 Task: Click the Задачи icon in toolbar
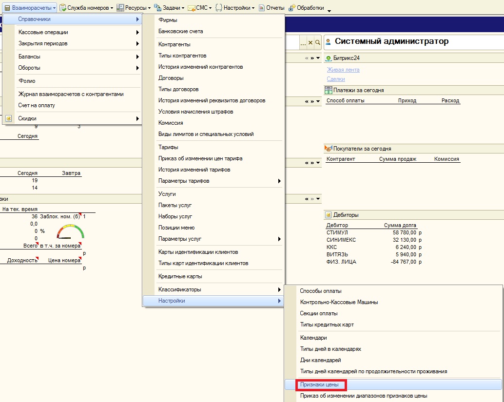tap(157, 8)
